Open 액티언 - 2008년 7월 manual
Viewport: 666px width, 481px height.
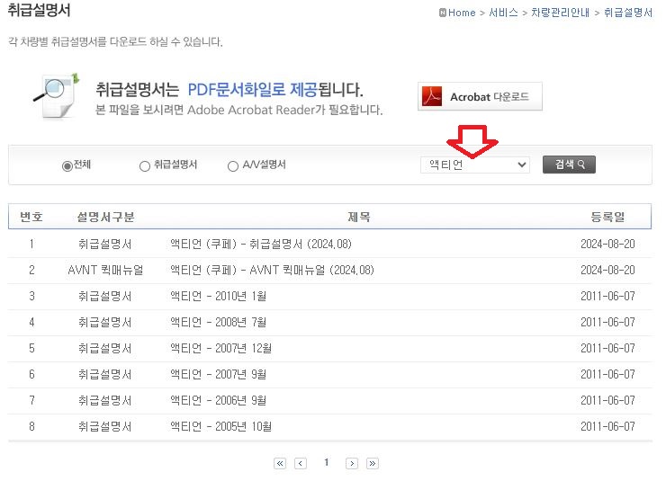219,323
